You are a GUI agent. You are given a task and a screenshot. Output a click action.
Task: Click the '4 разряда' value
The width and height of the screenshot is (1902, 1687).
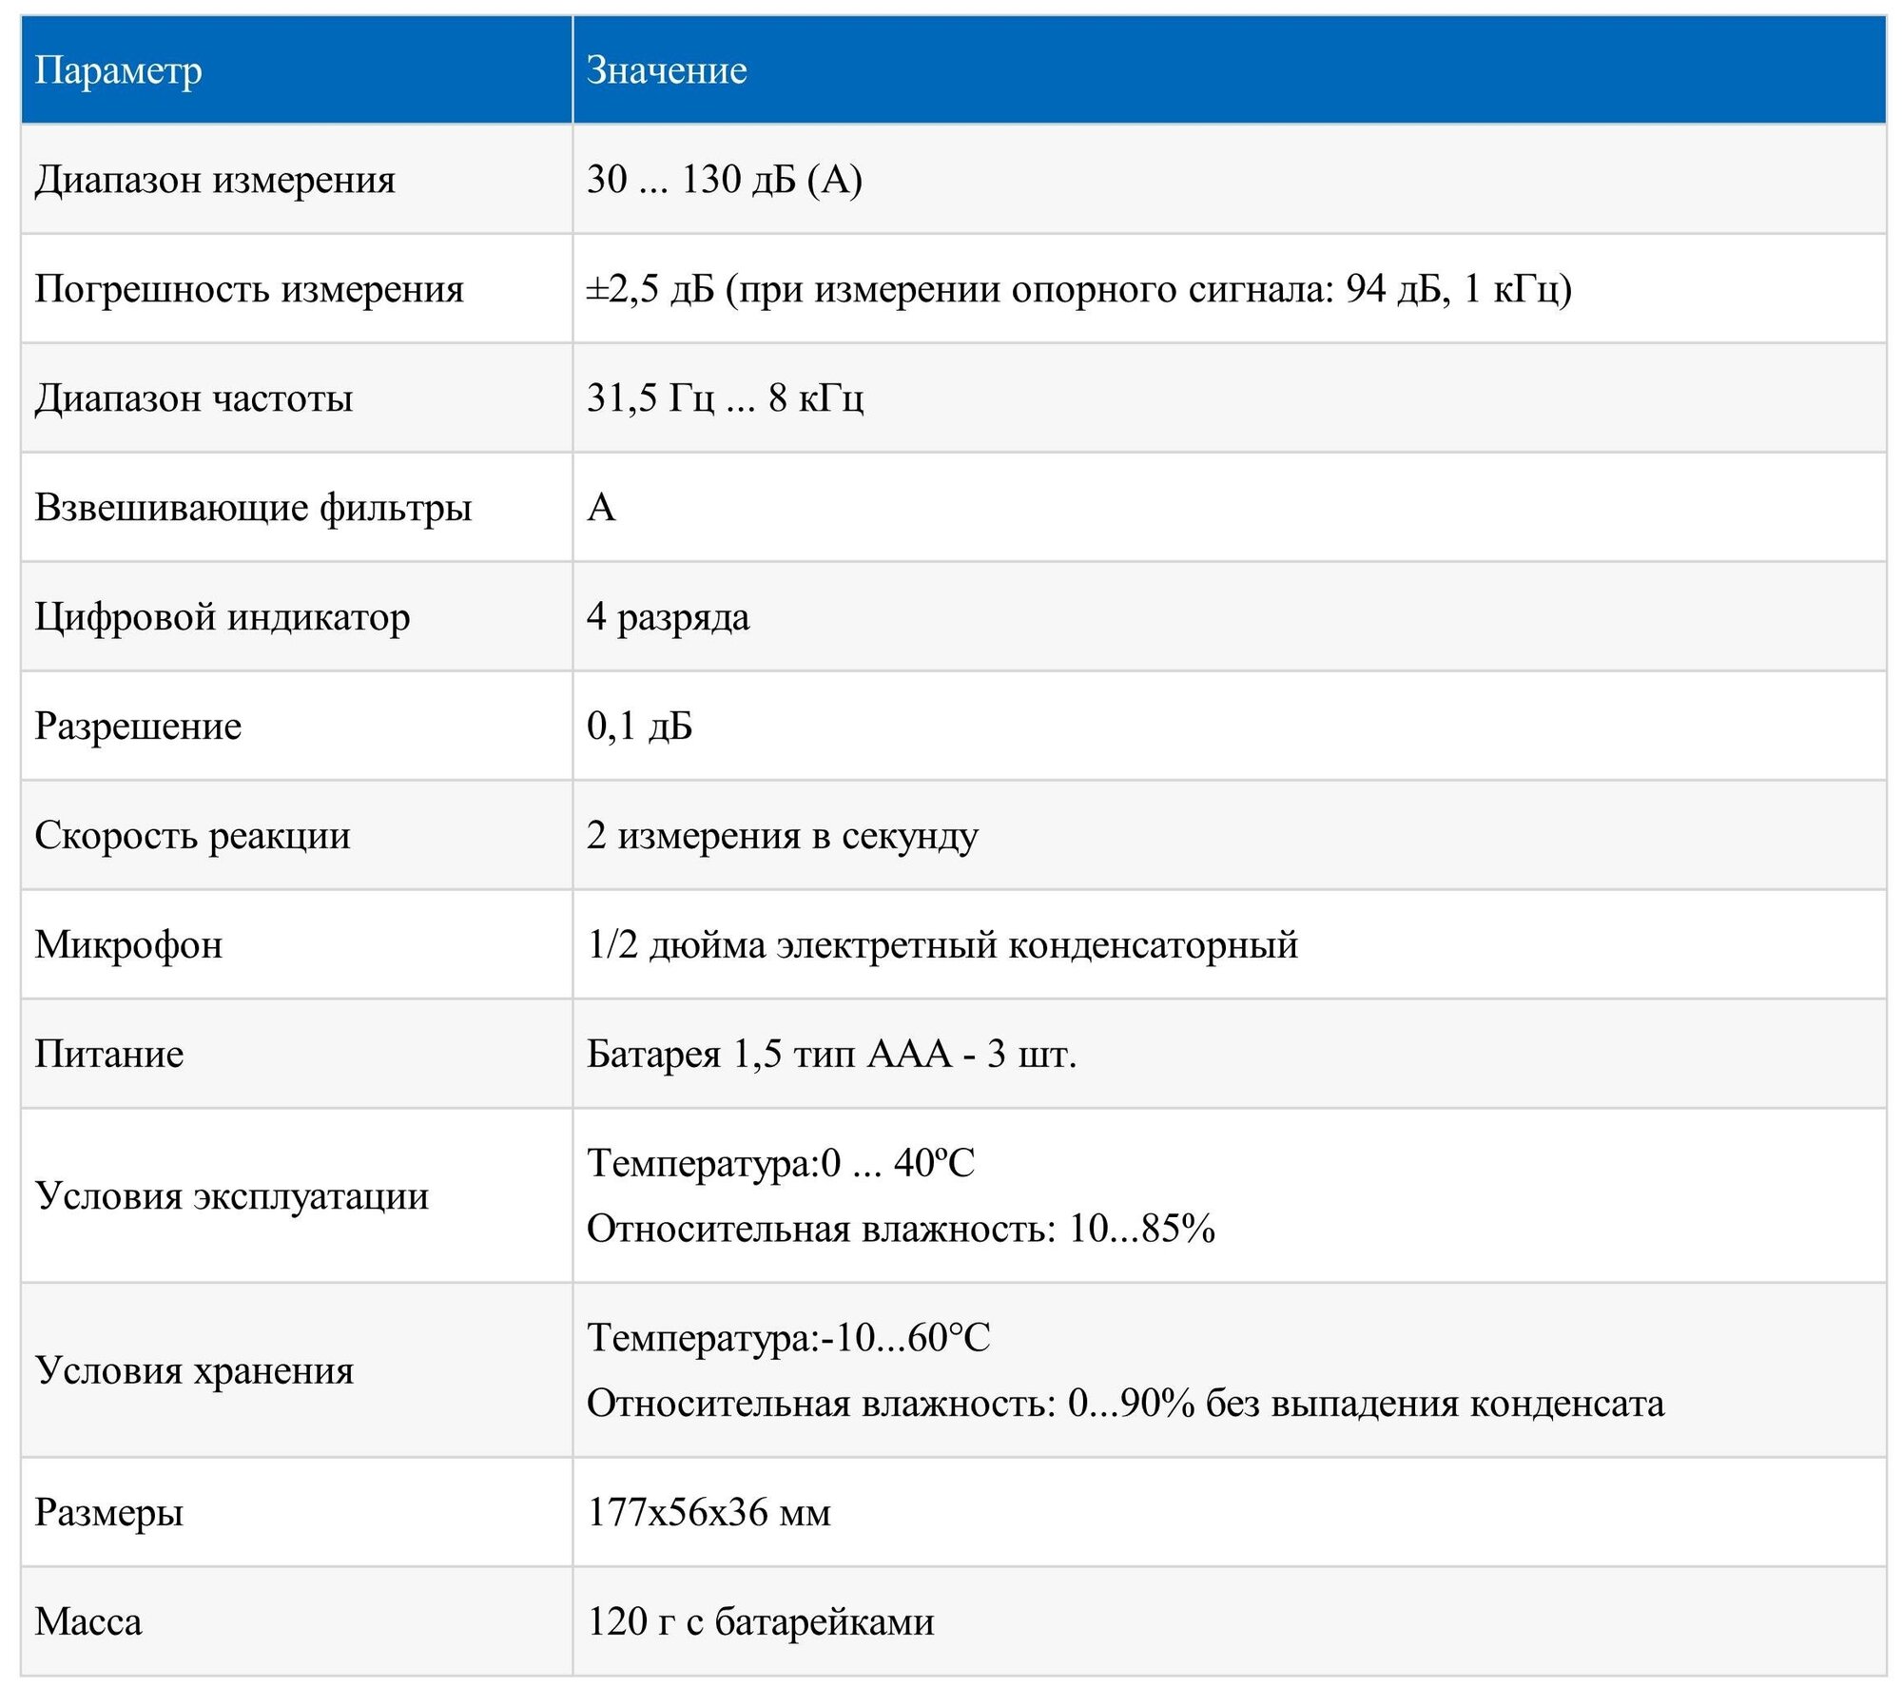coord(668,617)
